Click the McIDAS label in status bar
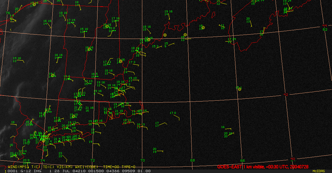This screenshot has height=173, width=332. 319,171
